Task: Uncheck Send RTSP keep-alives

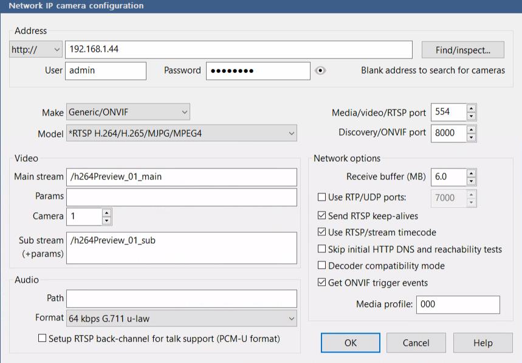Action: click(322, 216)
